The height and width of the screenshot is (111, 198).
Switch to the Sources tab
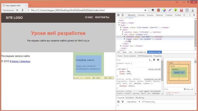[x=150, y=15]
